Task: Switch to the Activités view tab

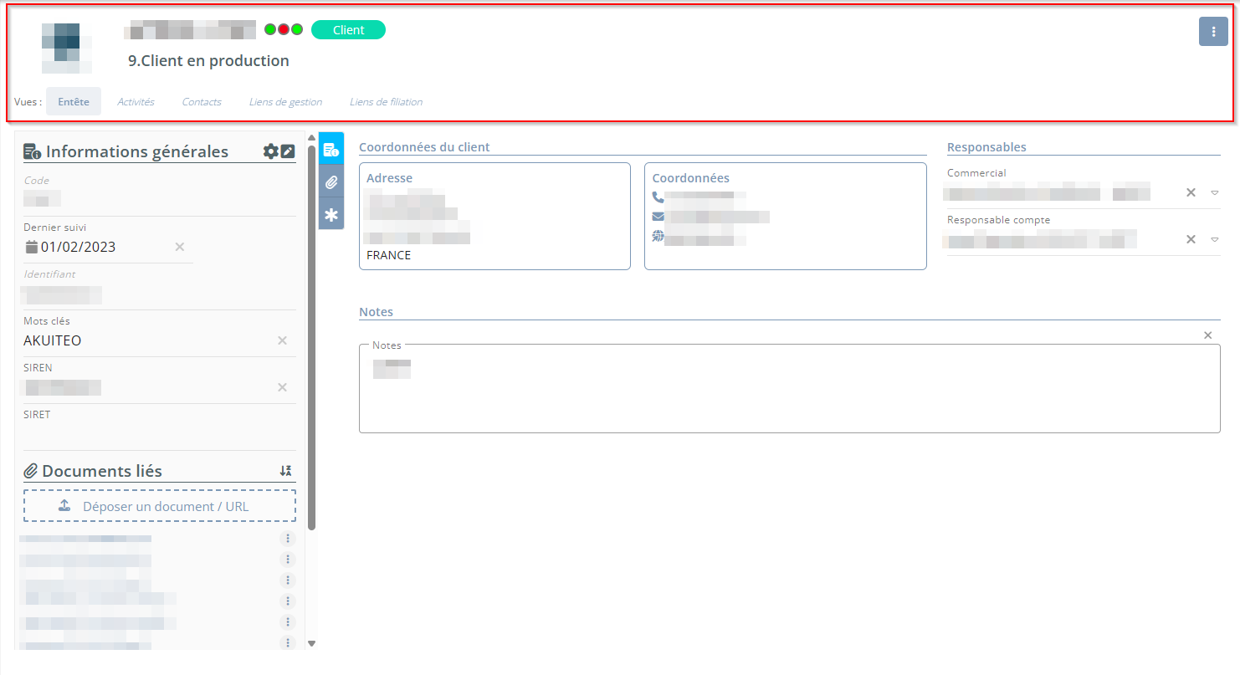Action: tap(136, 102)
